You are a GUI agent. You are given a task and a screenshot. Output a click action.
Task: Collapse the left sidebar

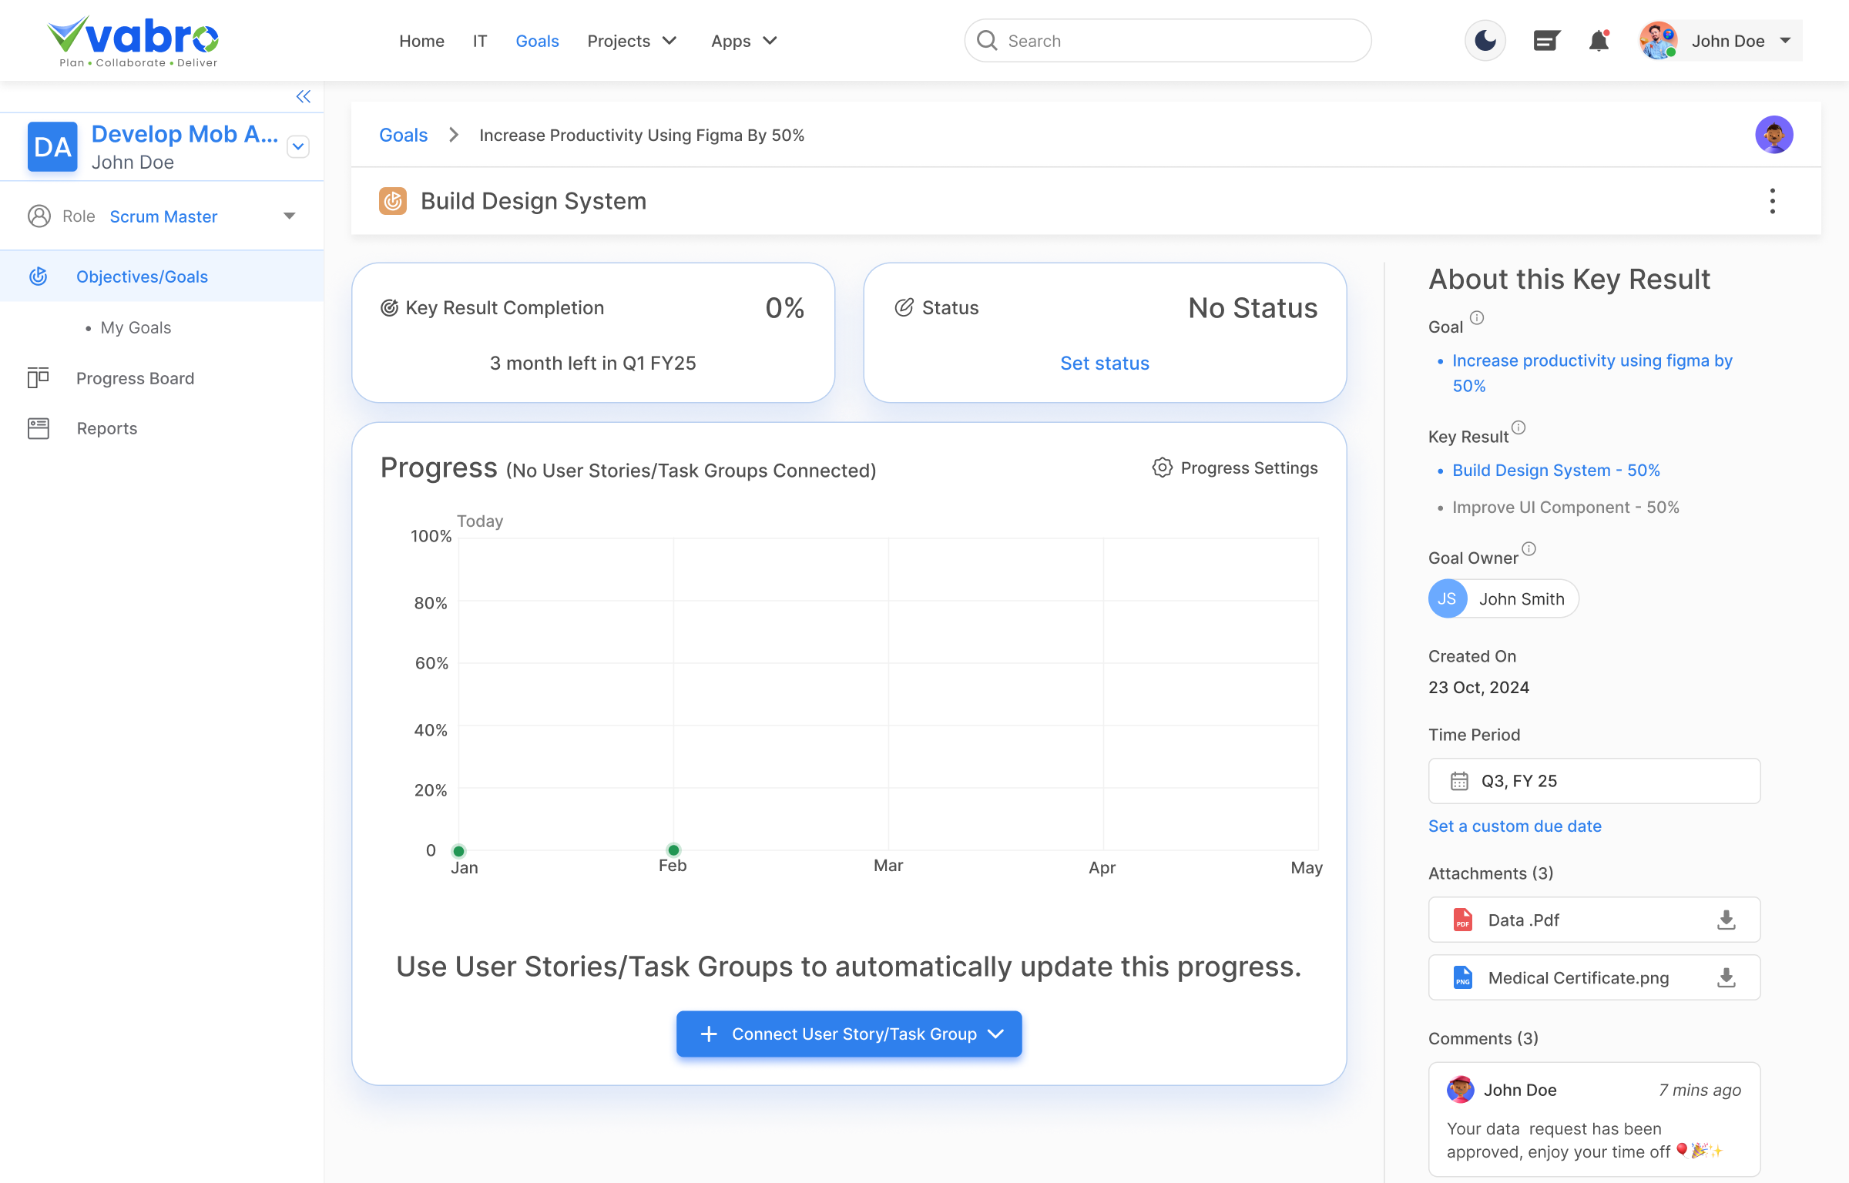[x=303, y=96]
